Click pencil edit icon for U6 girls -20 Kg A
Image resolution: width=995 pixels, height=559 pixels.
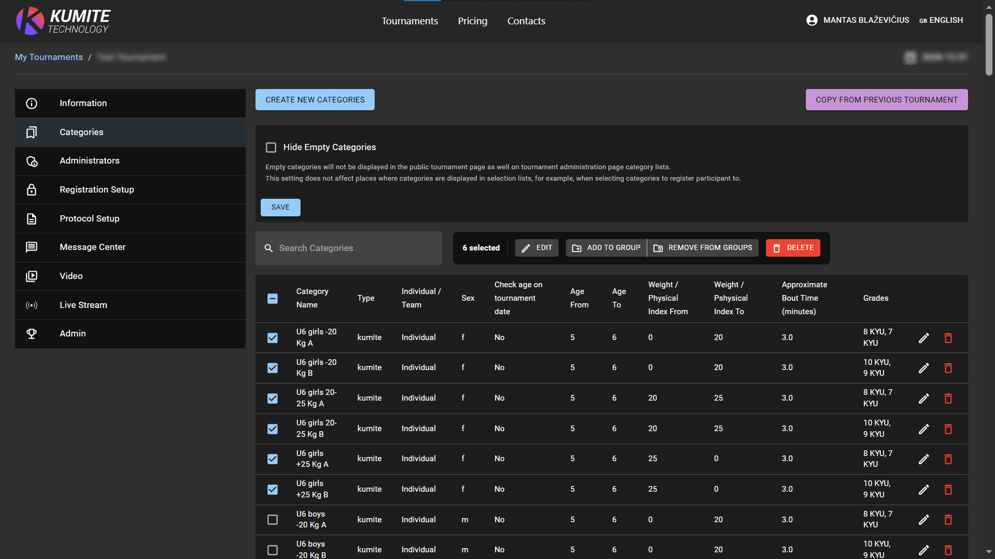coord(923,338)
